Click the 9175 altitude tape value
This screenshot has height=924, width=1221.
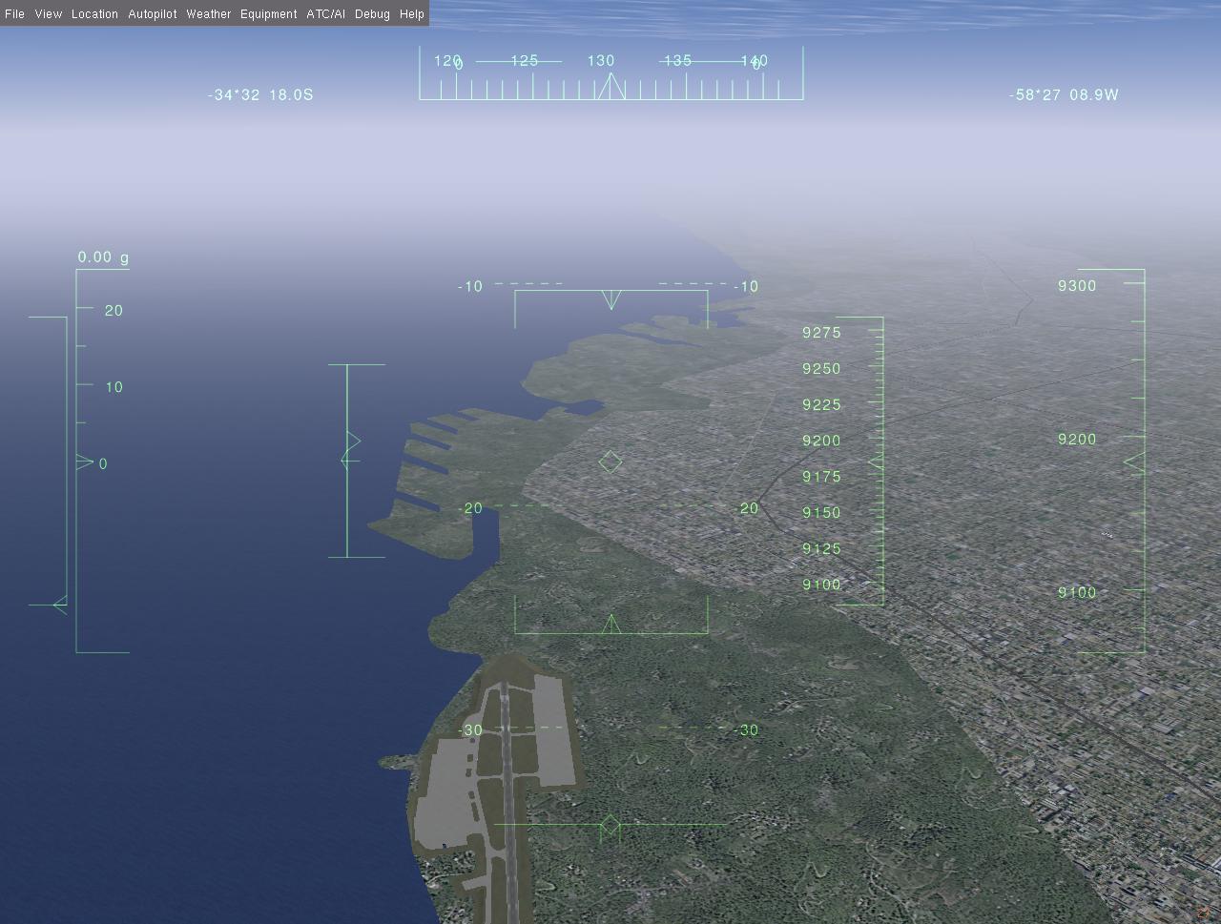[x=821, y=477]
